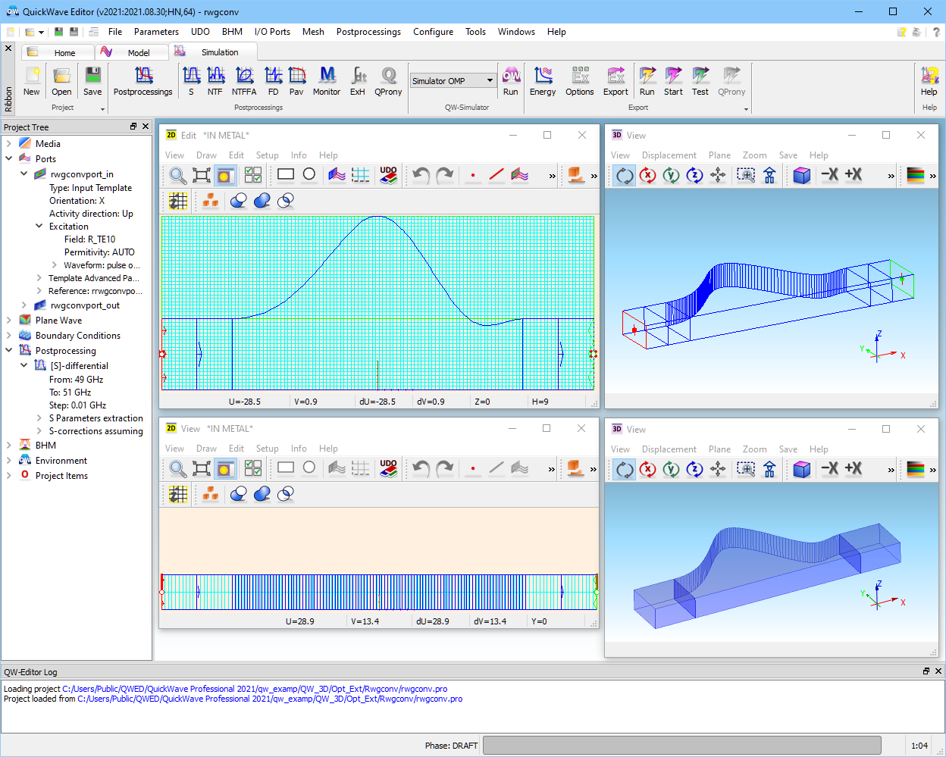Run the QW-Simulator
The image size is (946, 757).
click(x=511, y=80)
